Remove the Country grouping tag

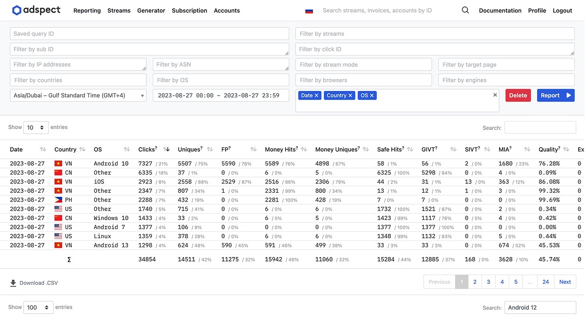(350, 96)
